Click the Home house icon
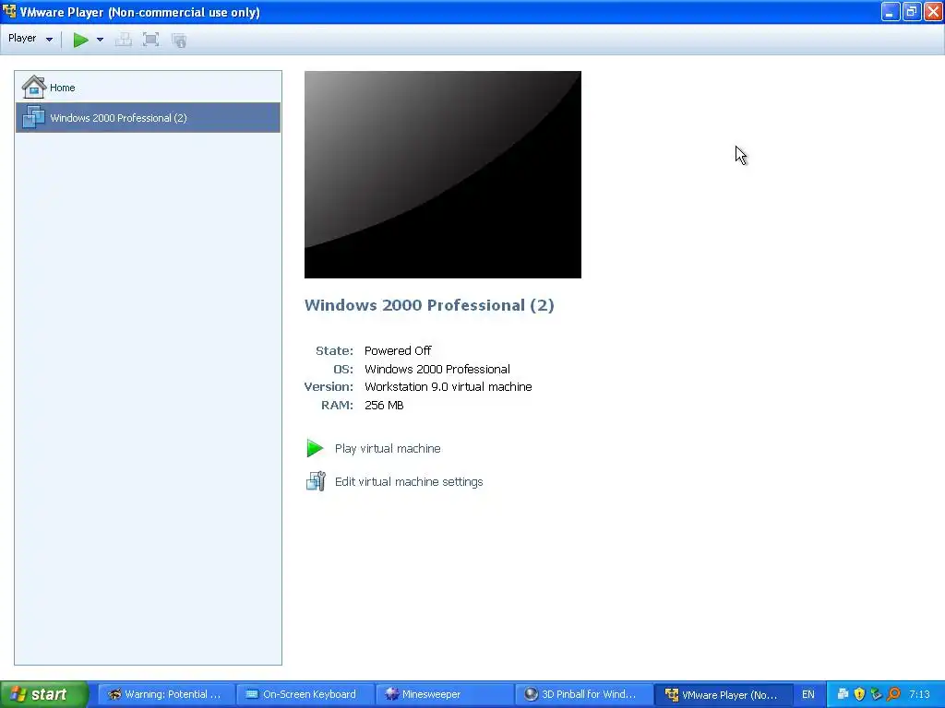The height and width of the screenshot is (708, 945). [34, 87]
